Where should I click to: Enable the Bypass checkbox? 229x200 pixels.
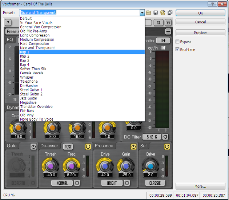click(177, 42)
